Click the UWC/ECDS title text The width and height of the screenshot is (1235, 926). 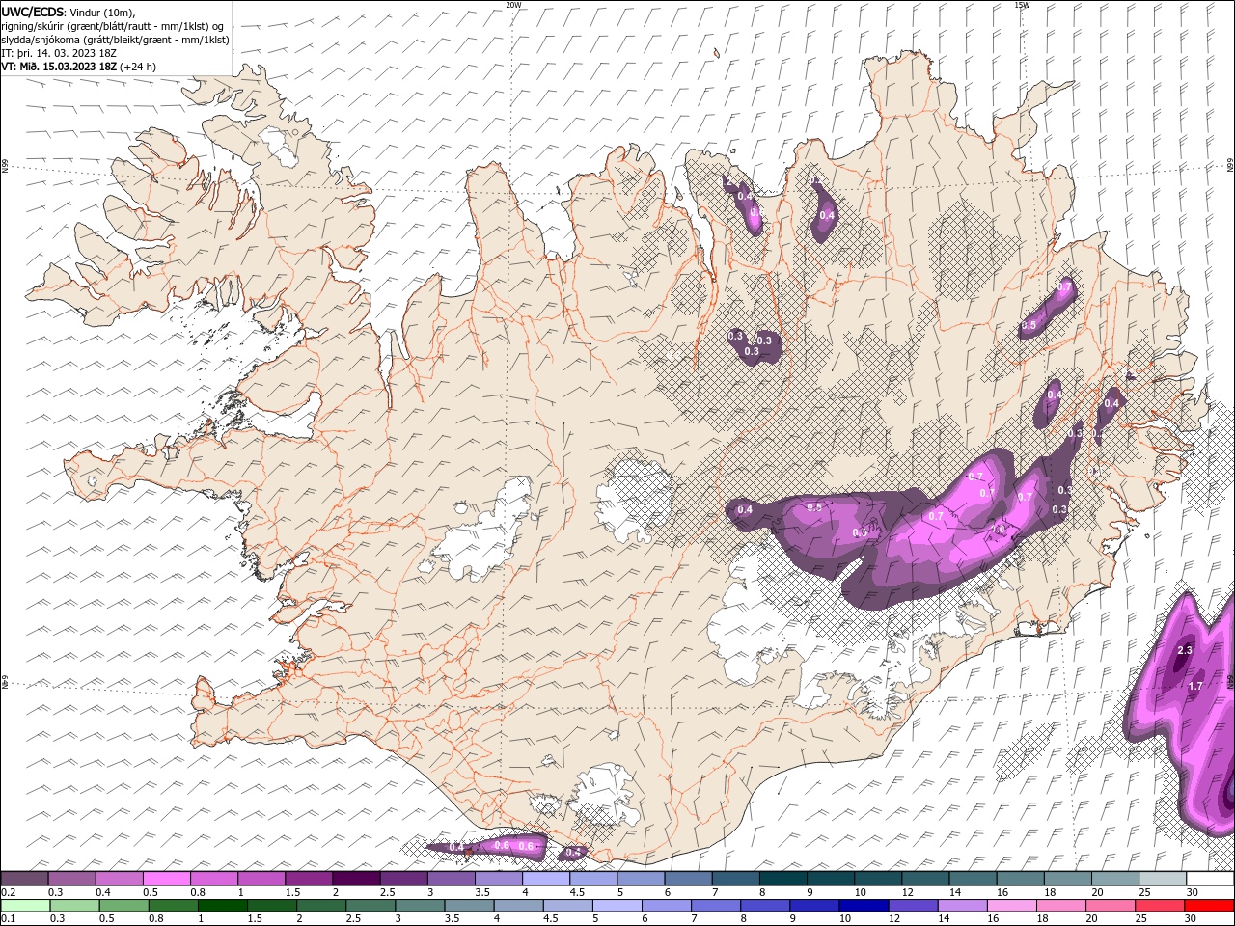coord(34,12)
